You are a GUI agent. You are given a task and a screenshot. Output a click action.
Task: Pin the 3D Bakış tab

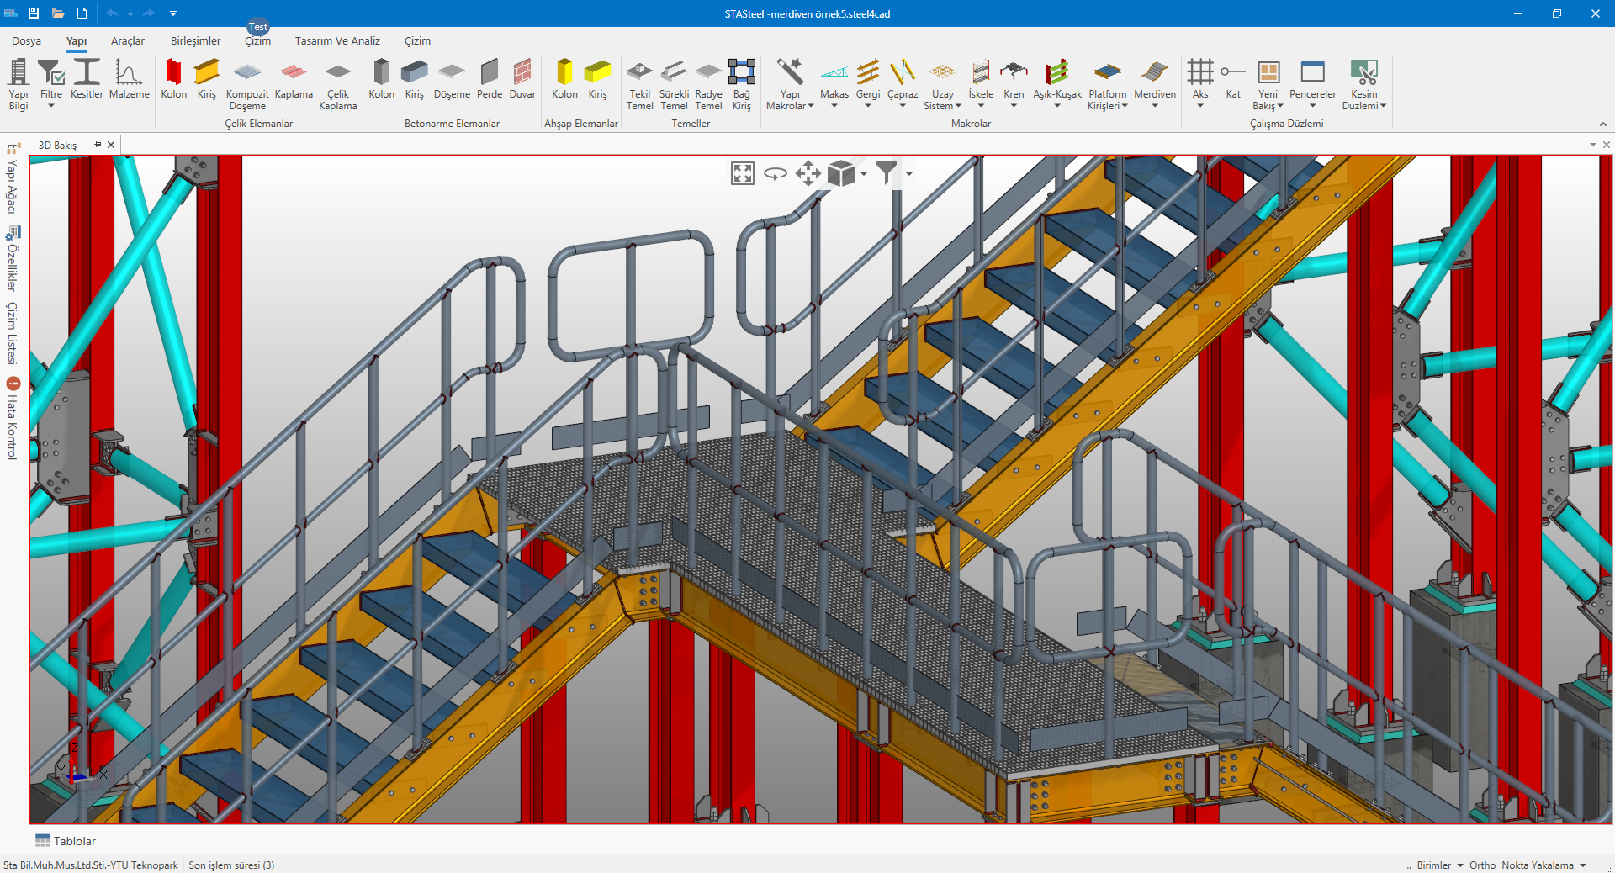(98, 145)
